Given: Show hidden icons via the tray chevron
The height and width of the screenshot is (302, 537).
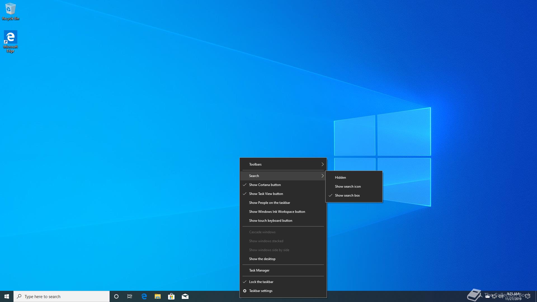Looking at the screenshot, I should click(481, 296).
